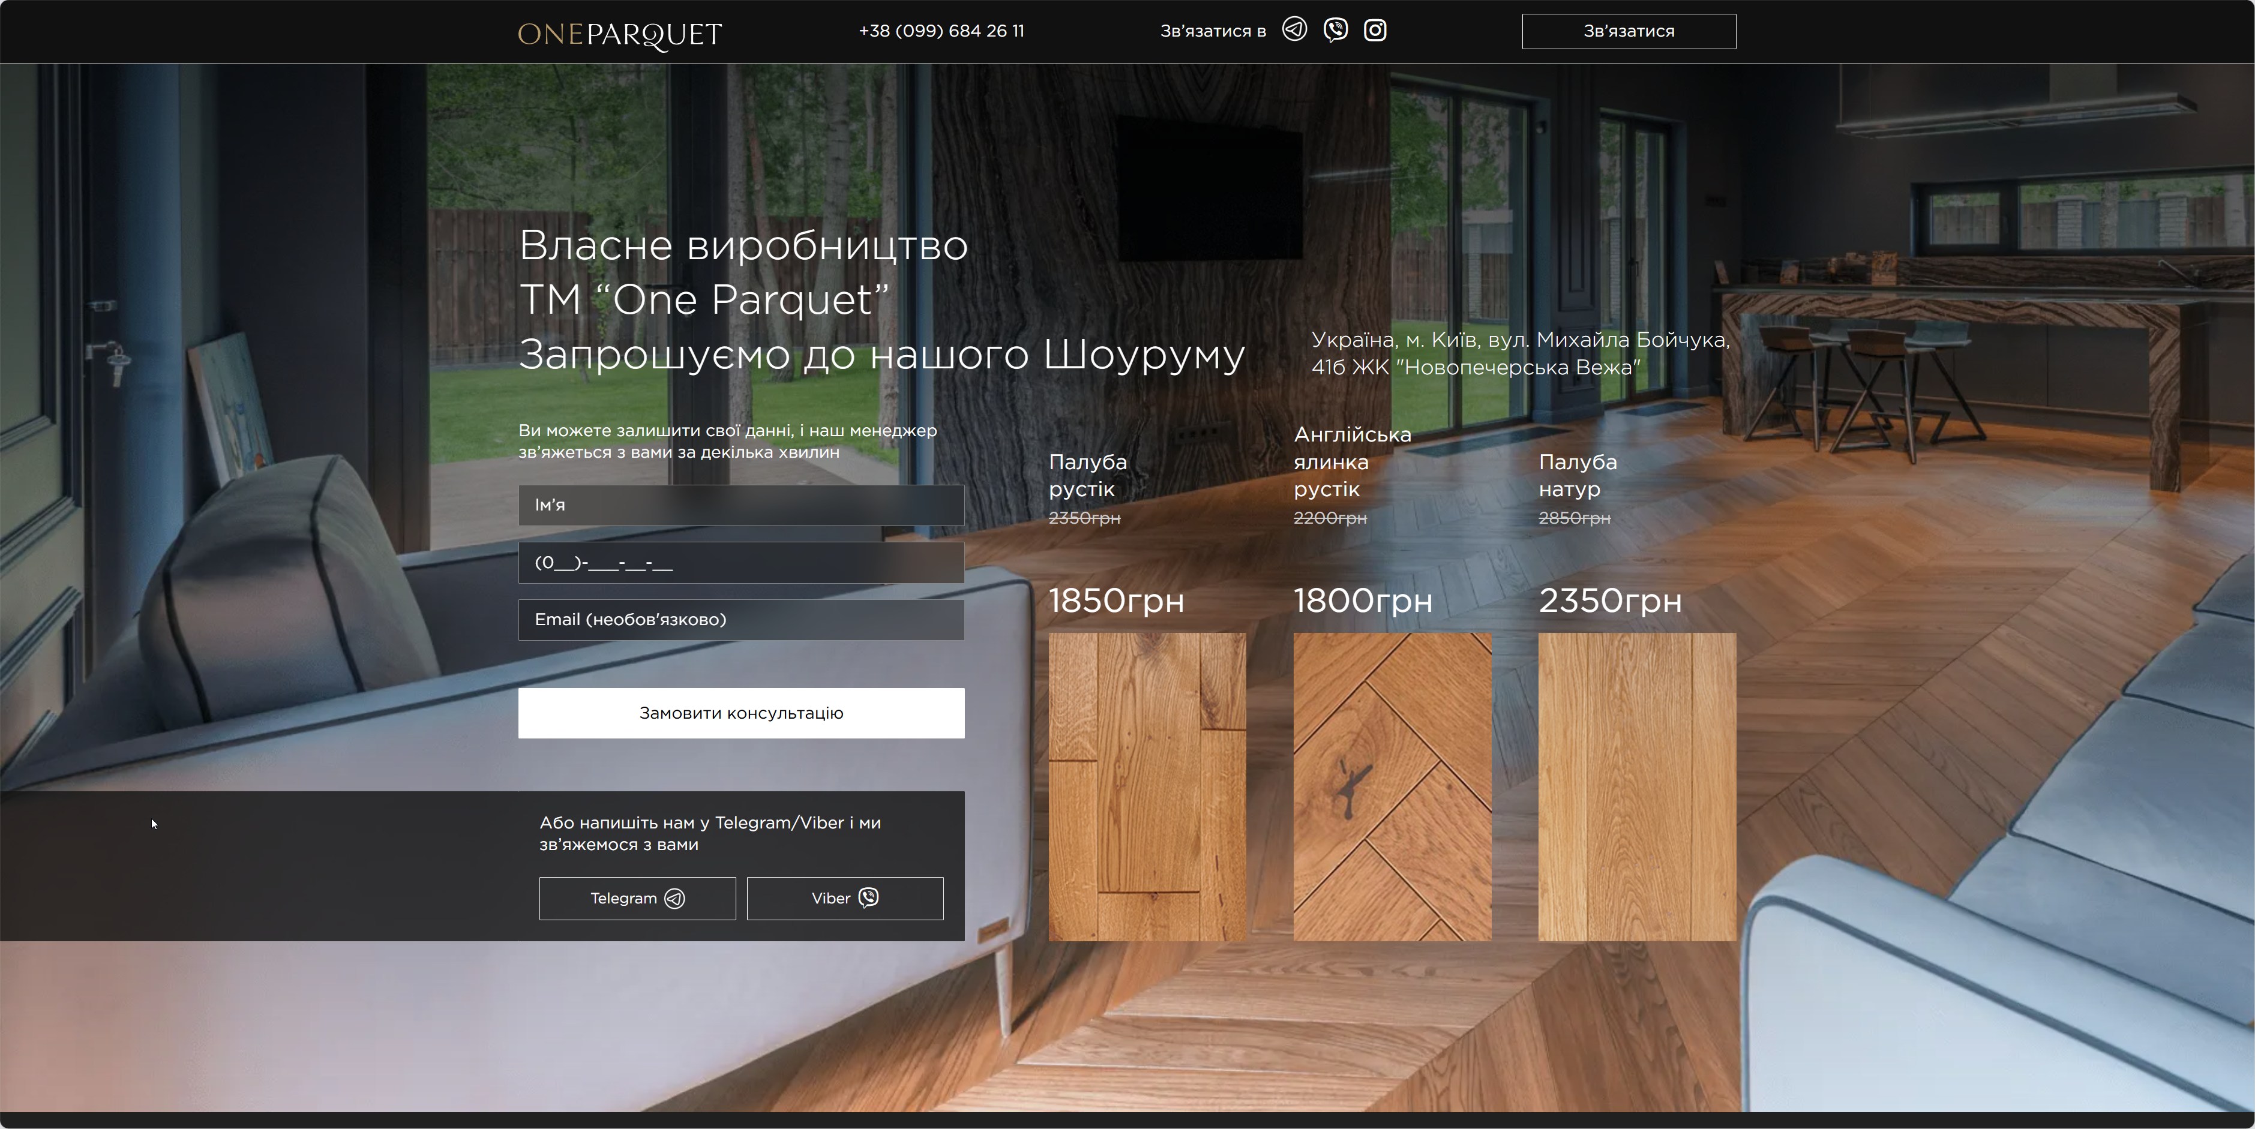Click the 1850грн price label
This screenshot has height=1129, width=2255.
pos(1116,600)
